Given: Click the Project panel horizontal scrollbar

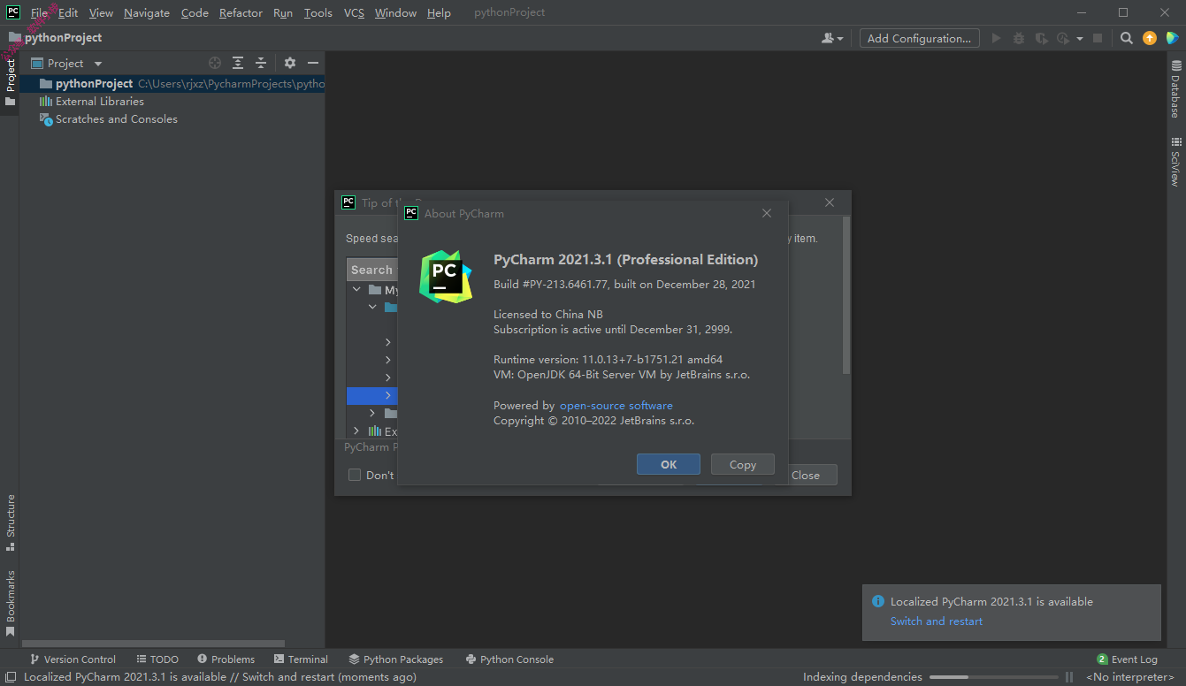Looking at the screenshot, I should [152, 644].
